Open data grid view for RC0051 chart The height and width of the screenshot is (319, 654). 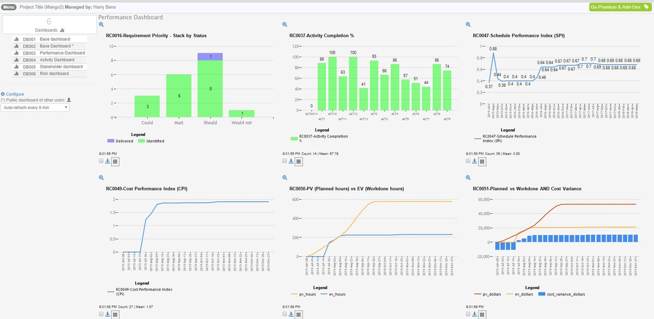(482, 314)
